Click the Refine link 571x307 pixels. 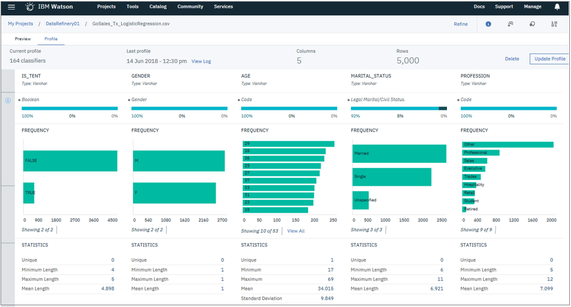(x=461, y=24)
